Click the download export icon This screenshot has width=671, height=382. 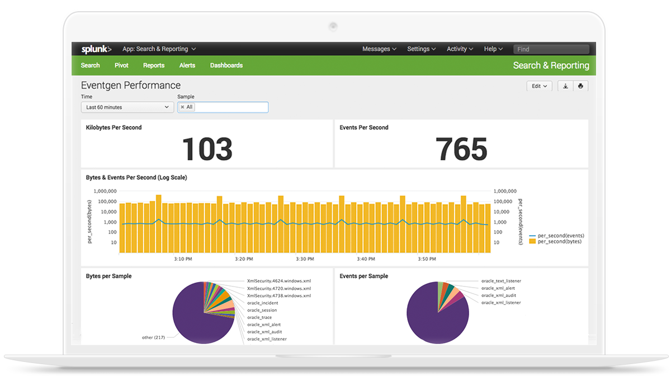click(565, 86)
